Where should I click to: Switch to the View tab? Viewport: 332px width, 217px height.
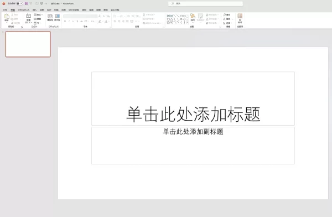pos(98,10)
